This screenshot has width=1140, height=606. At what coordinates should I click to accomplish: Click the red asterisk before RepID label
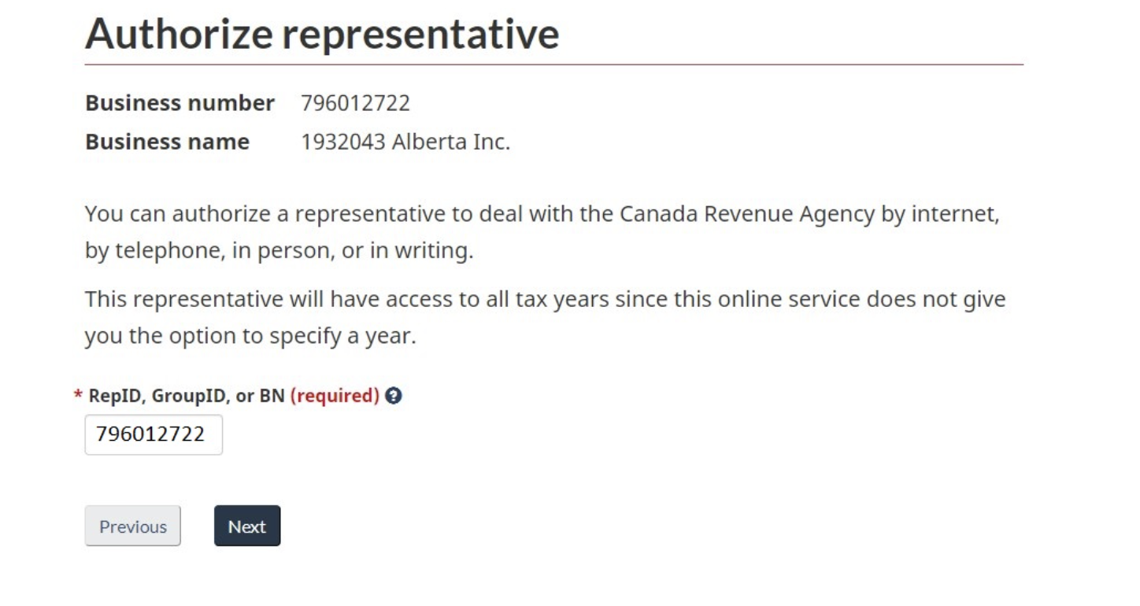(78, 397)
